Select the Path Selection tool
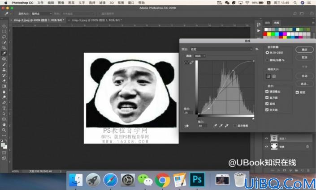This screenshot has height=190, width=316. pyautogui.click(x=4, y=114)
